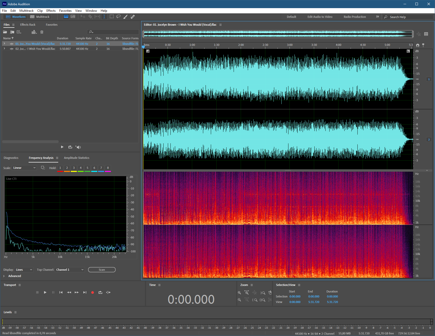Select the Marquee Selection tool
This screenshot has height=336, width=435.
(x=112, y=17)
